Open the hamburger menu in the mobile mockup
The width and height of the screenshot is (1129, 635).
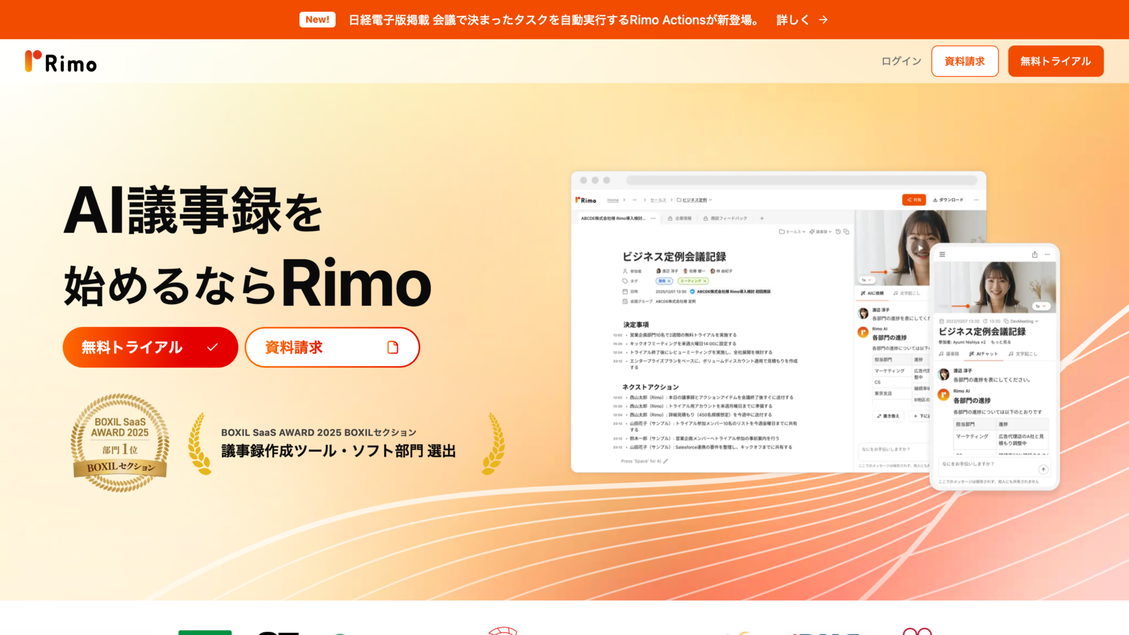(x=942, y=255)
